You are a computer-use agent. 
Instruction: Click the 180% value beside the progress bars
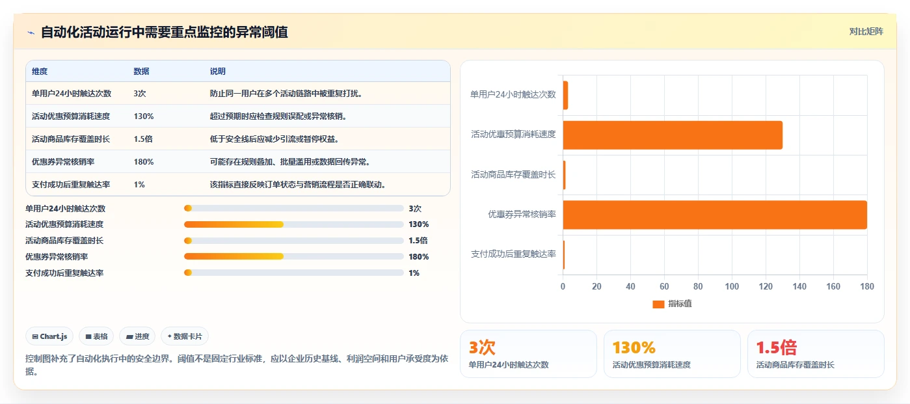[x=419, y=257]
